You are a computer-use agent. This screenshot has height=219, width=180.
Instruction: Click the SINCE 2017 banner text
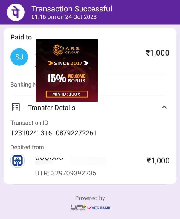tap(68, 63)
